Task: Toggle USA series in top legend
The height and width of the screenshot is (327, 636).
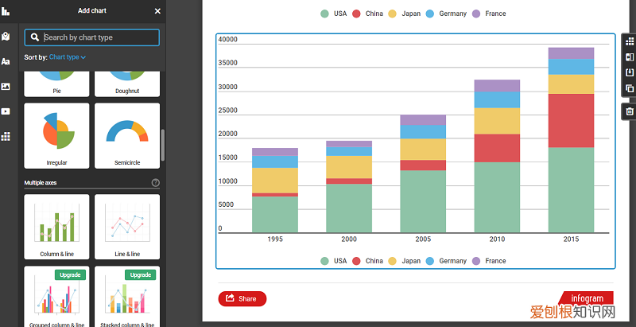Action: (334, 14)
